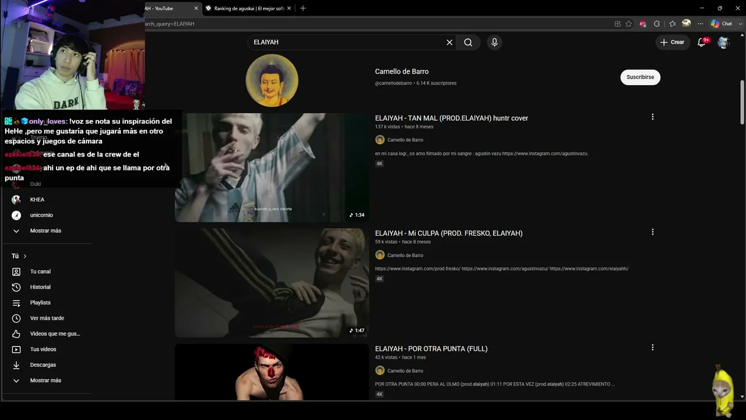Expand Mostrar más below Descargas
746x420 pixels.
click(x=47, y=380)
